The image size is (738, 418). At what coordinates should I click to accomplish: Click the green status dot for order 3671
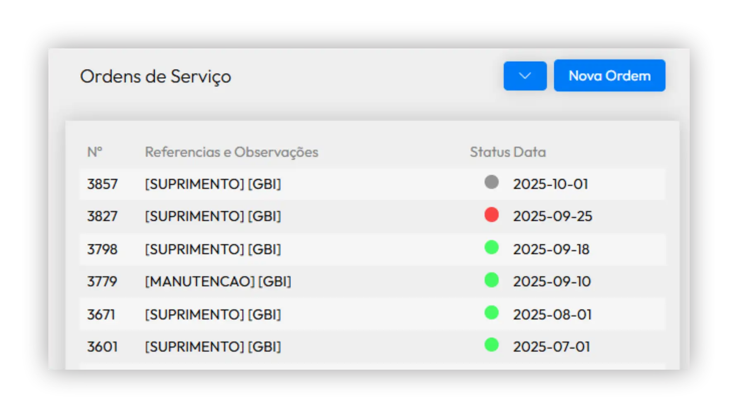click(491, 313)
